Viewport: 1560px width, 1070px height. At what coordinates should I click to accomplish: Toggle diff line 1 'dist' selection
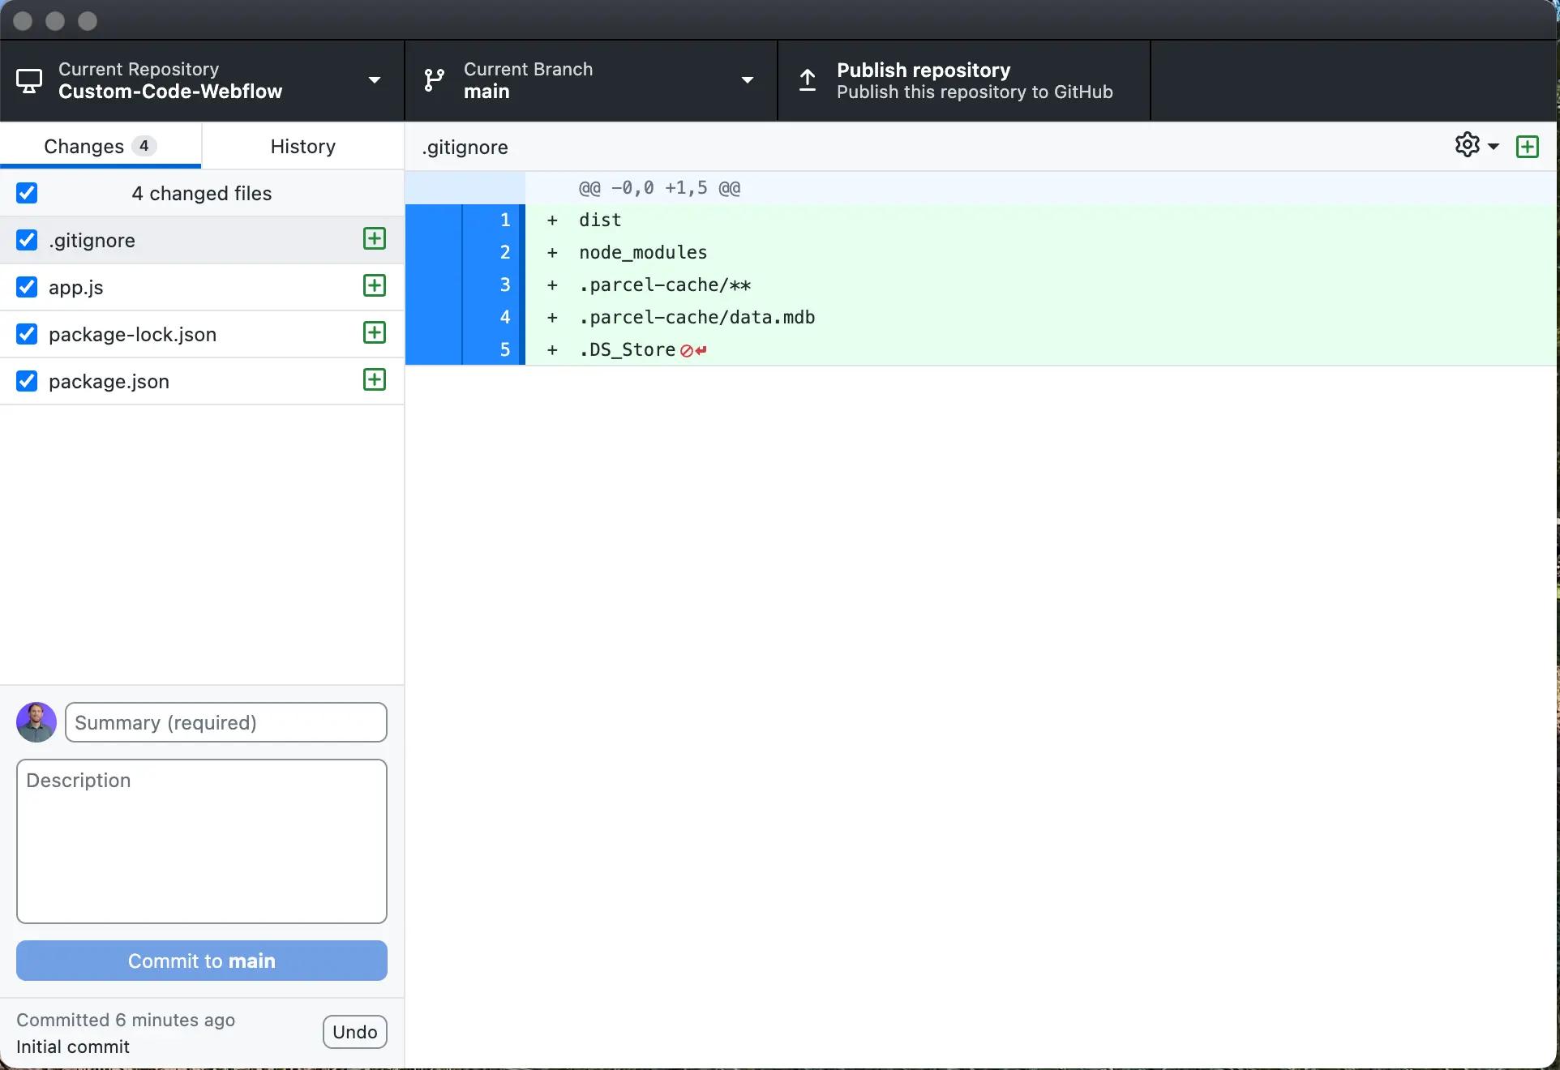click(465, 220)
